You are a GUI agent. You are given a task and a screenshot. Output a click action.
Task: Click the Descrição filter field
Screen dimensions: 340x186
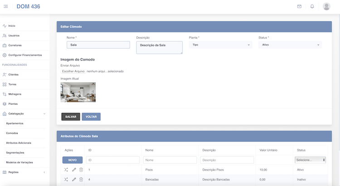point(227,160)
